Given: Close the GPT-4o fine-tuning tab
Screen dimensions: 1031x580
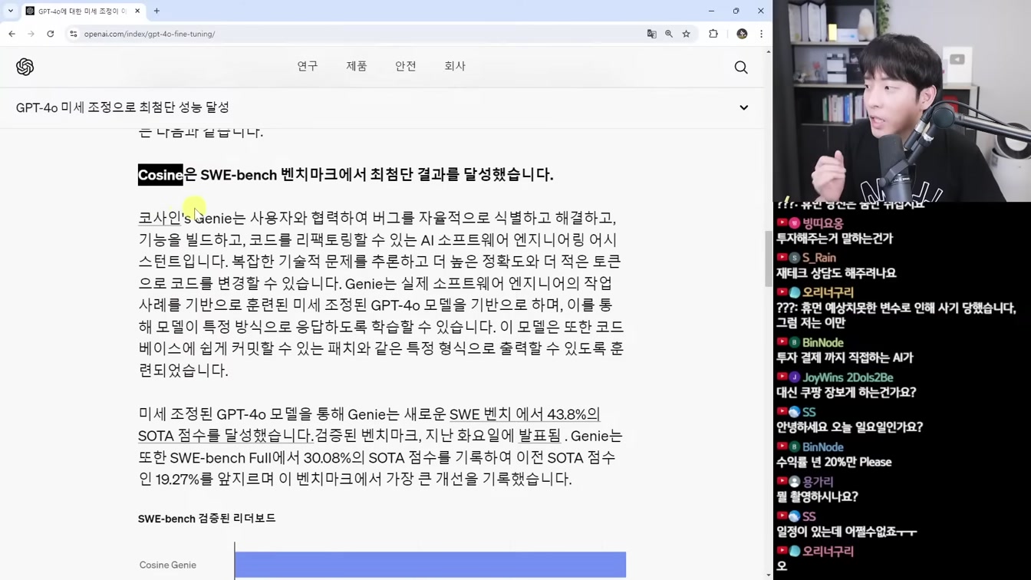Looking at the screenshot, I should [x=137, y=11].
